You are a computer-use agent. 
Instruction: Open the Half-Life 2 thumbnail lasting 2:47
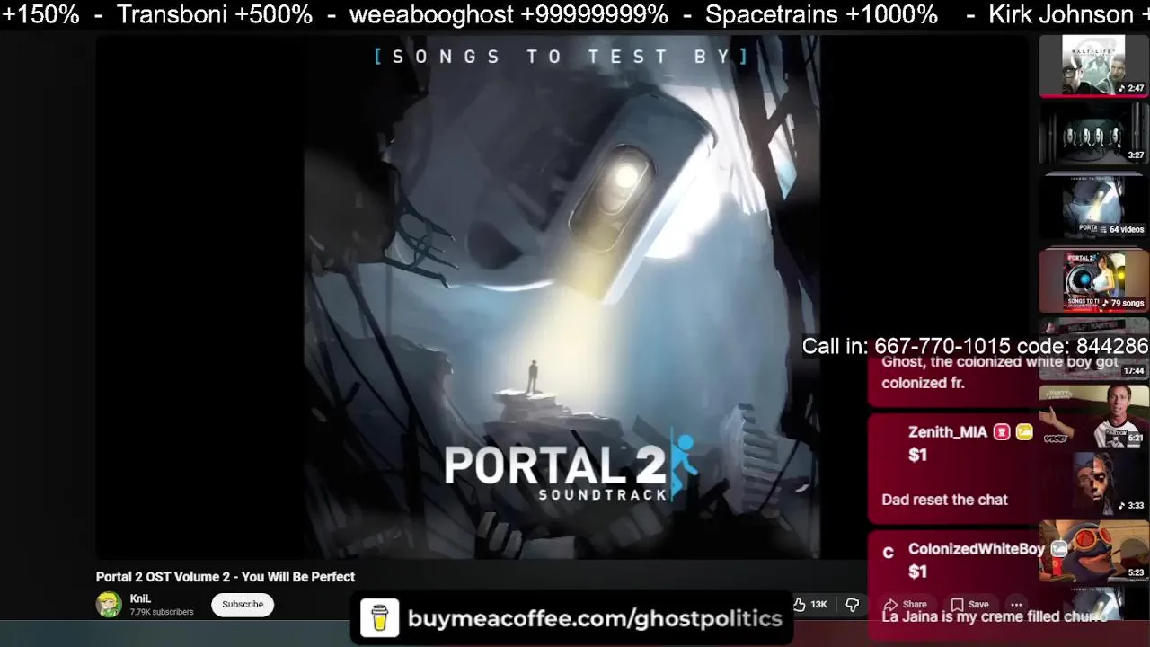pyautogui.click(x=1093, y=66)
